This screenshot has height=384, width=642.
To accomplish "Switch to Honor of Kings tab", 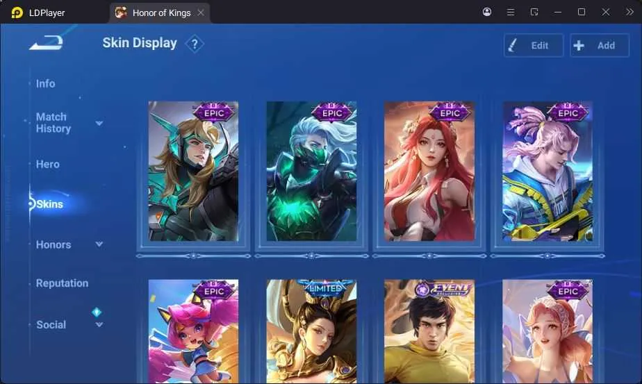I will click(x=161, y=12).
